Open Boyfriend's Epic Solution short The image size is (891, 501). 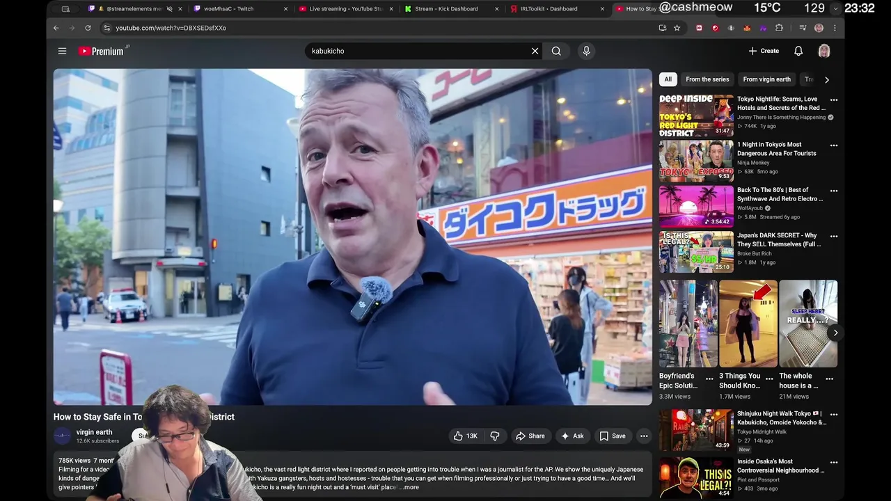tap(688, 324)
